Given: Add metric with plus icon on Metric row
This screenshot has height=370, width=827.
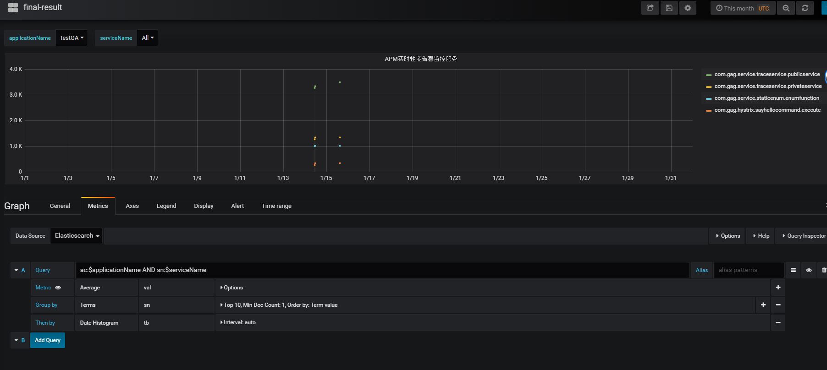Looking at the screenshot, I should click(x=778, y=288).
